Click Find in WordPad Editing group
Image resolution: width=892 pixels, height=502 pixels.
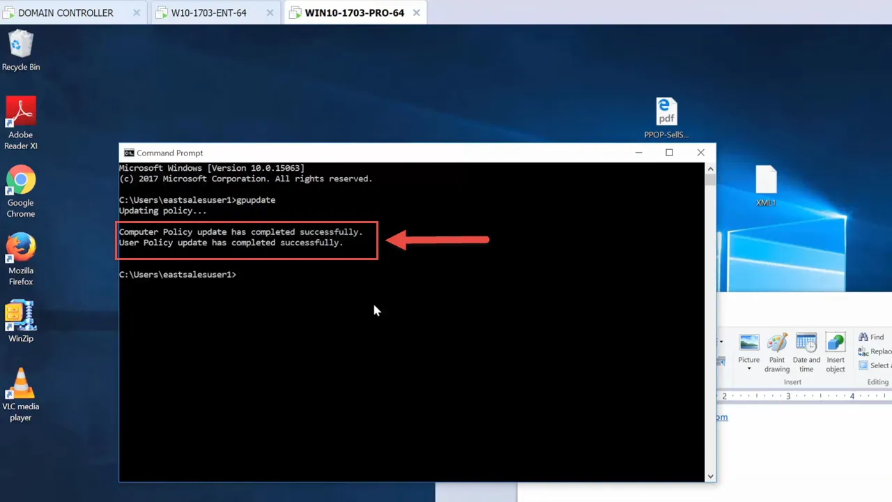click(871, 337)
